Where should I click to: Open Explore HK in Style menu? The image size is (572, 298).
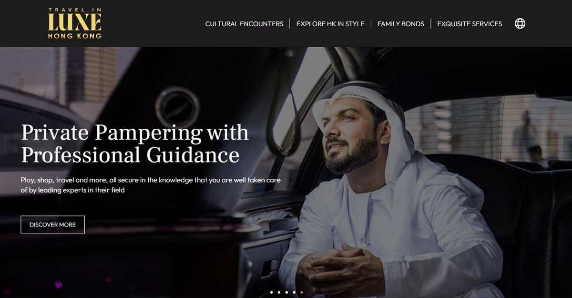(x=330, y=24)
